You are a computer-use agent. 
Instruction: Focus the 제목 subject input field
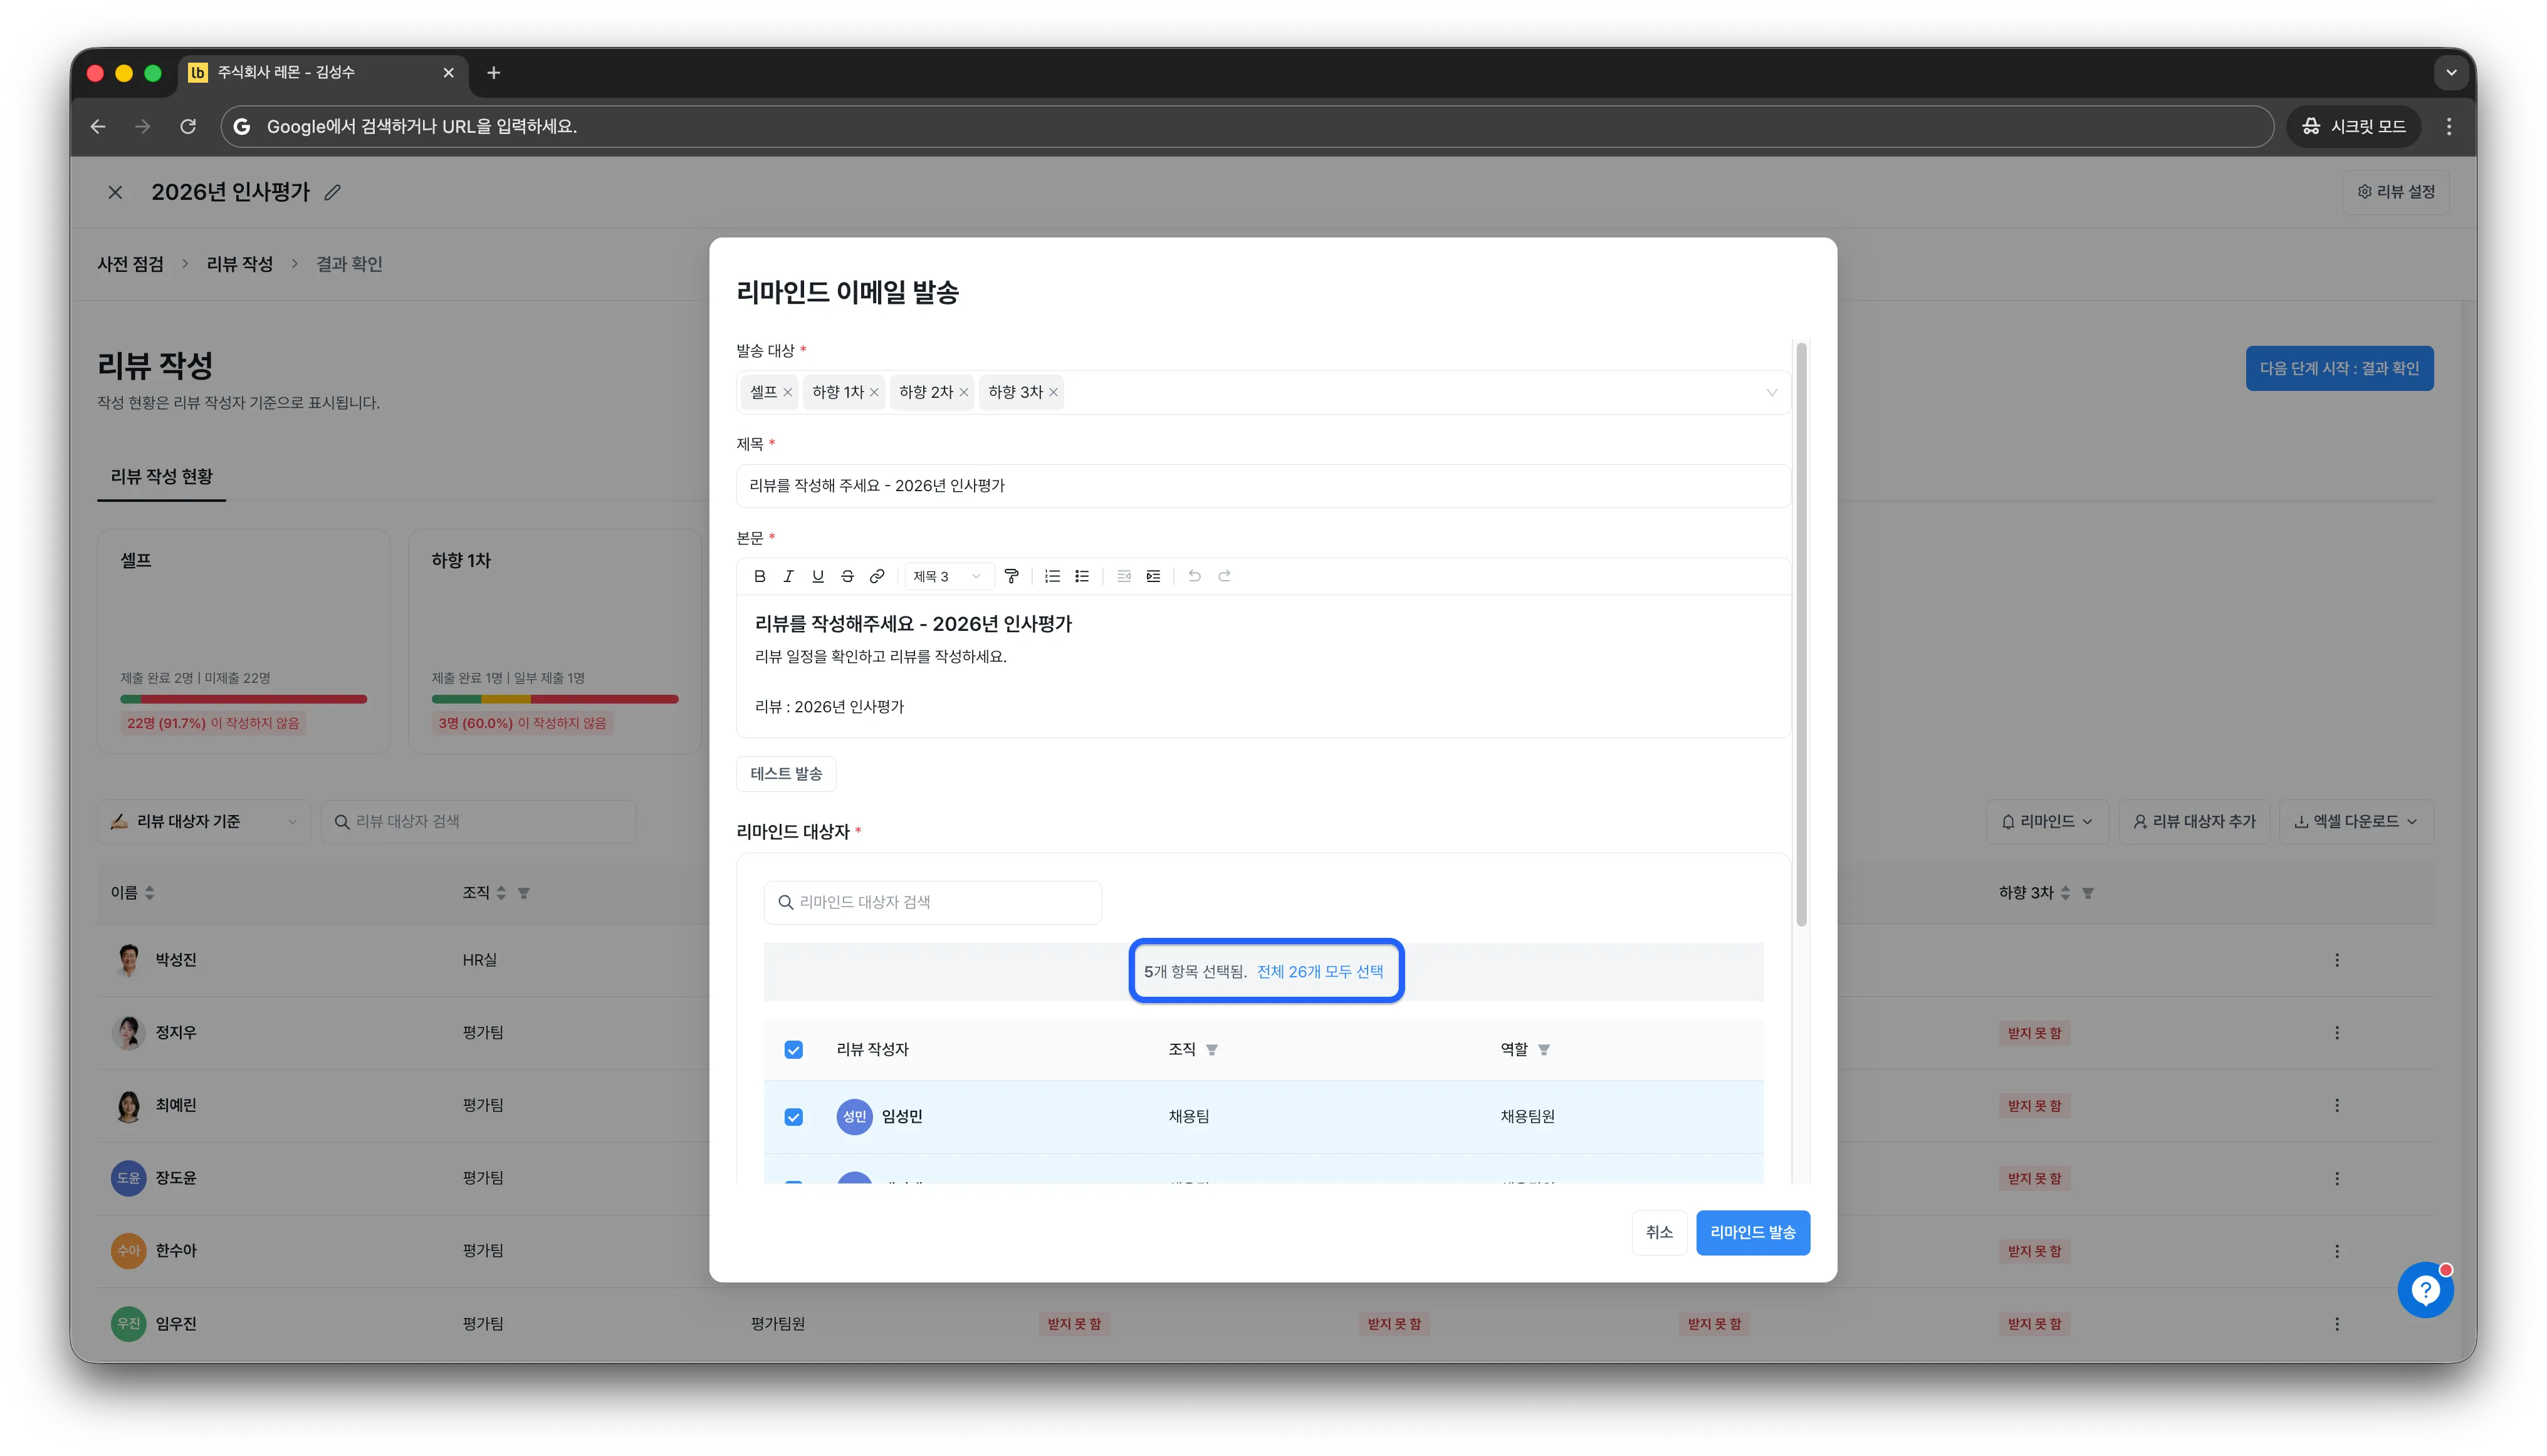pos(1262,486)
